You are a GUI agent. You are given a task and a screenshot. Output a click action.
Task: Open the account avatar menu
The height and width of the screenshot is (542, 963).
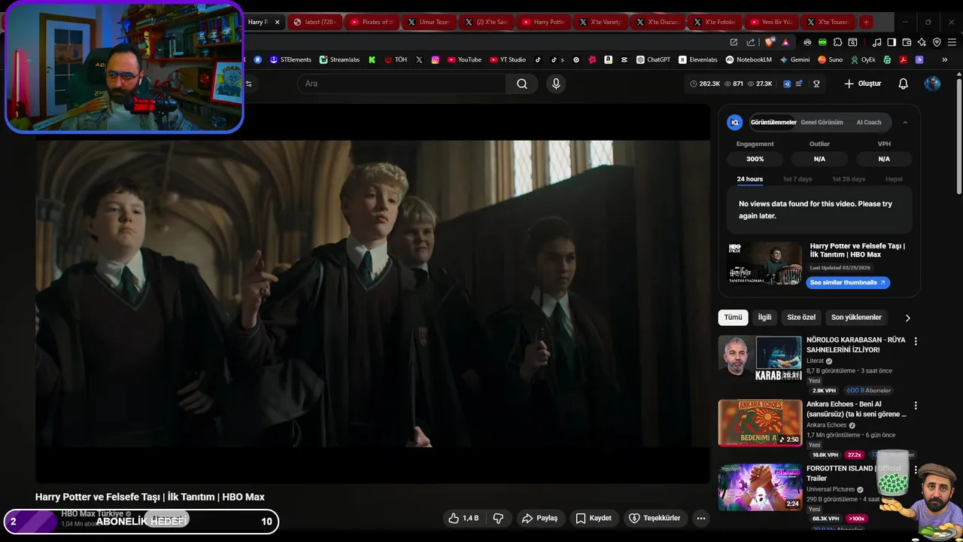932,84
